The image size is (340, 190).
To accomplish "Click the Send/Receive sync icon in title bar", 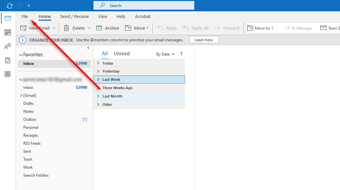I will (10, 6).
